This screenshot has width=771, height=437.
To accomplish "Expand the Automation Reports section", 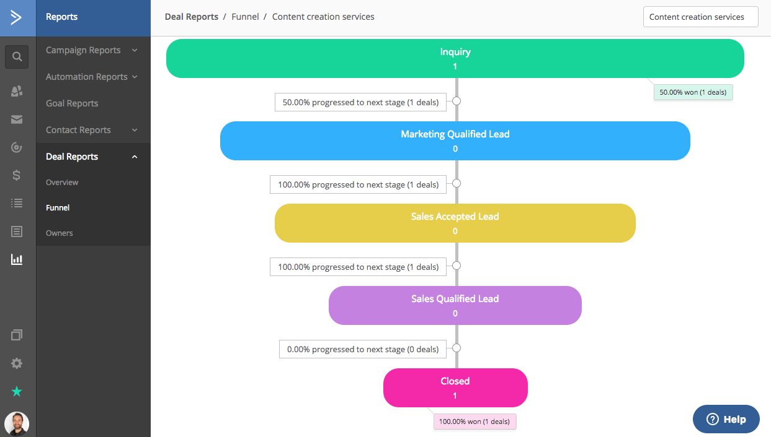I will click(92, 77).
